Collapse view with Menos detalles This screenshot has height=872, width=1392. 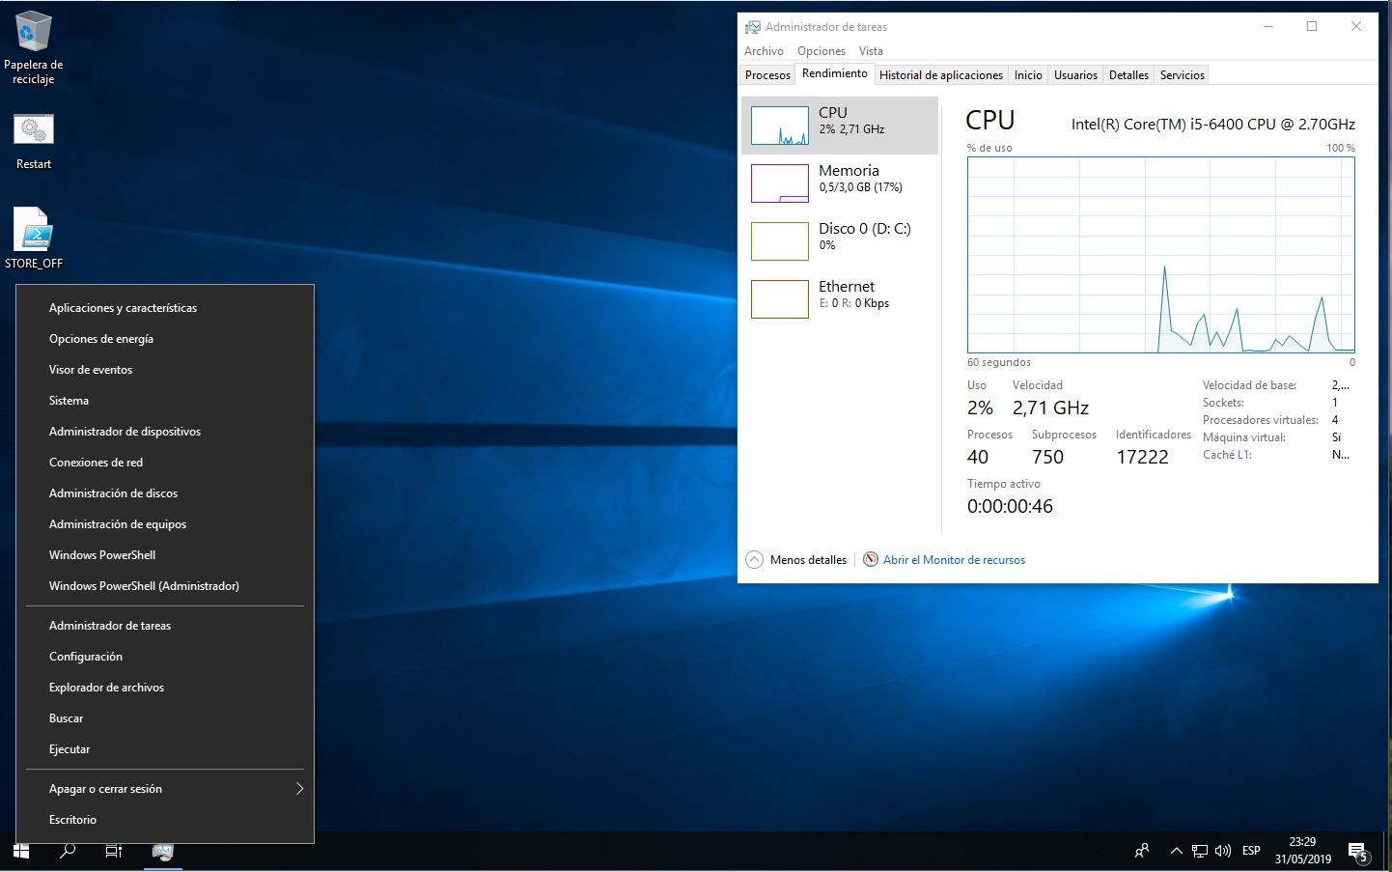797,560
